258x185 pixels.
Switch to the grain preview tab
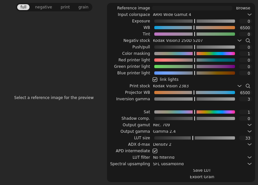pos(83,7)
